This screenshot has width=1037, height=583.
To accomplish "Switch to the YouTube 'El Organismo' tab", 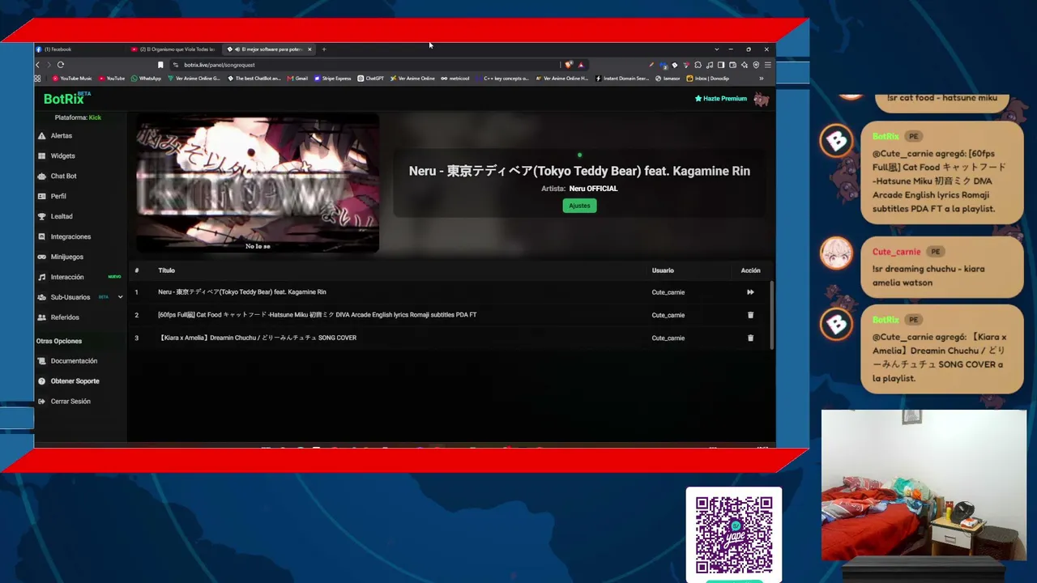I will (174, 49).
